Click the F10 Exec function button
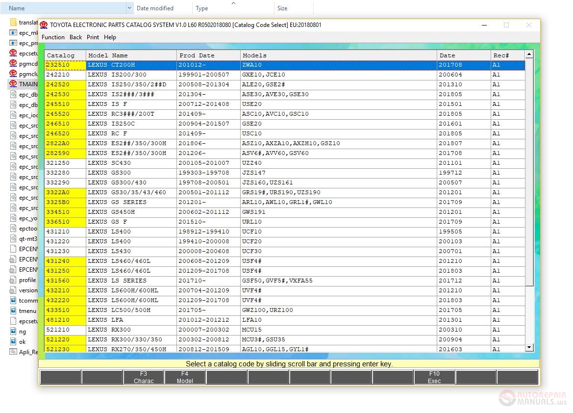 pyautogui.click(x=434, y=377)
